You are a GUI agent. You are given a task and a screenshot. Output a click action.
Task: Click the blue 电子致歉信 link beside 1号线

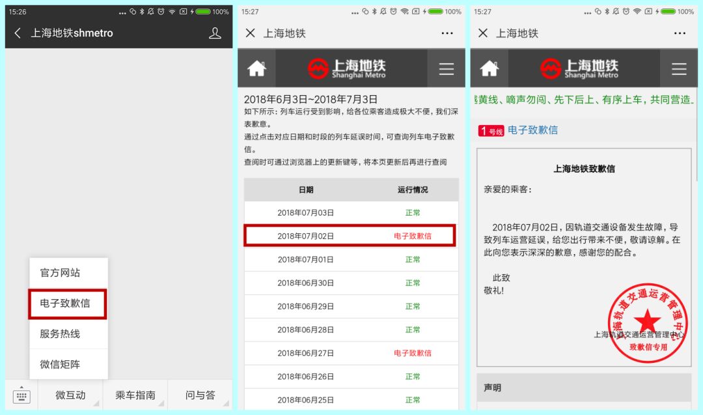[532, 130]
